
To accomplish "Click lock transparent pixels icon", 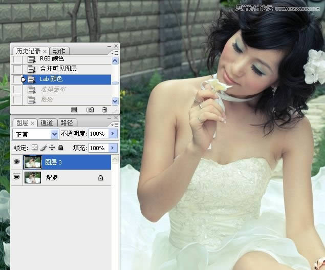I will click(x=35, y=148).
